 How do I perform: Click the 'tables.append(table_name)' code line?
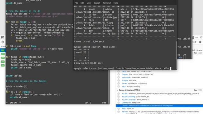[27, 65]
